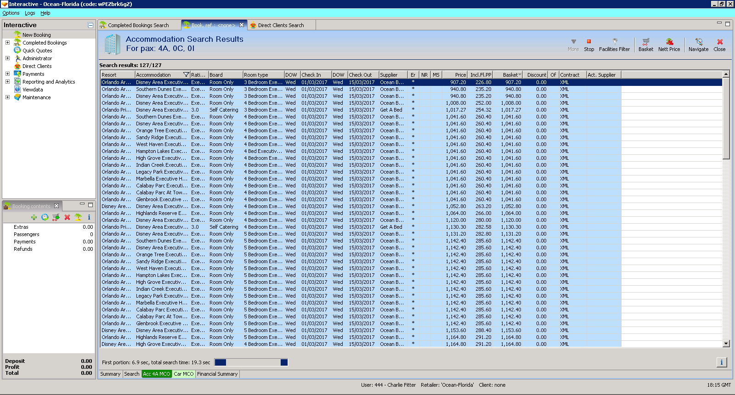
Task: Switch to the Completed Bookings Search tab
Action: coord(139,25)
